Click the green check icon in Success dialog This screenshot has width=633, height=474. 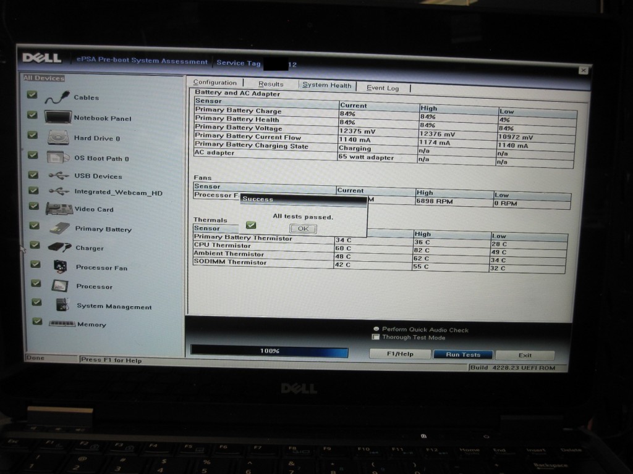click(x=251, y=225)
